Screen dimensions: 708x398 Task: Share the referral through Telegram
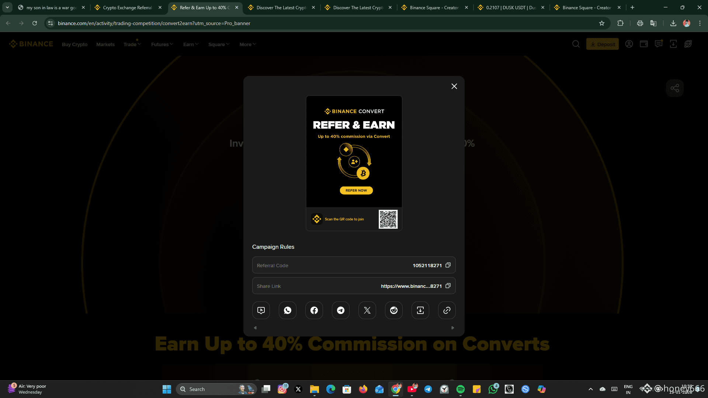[x=341, y=310]
